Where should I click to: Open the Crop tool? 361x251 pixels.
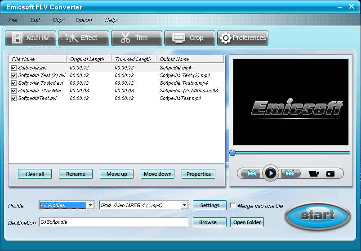pos(190,38)
